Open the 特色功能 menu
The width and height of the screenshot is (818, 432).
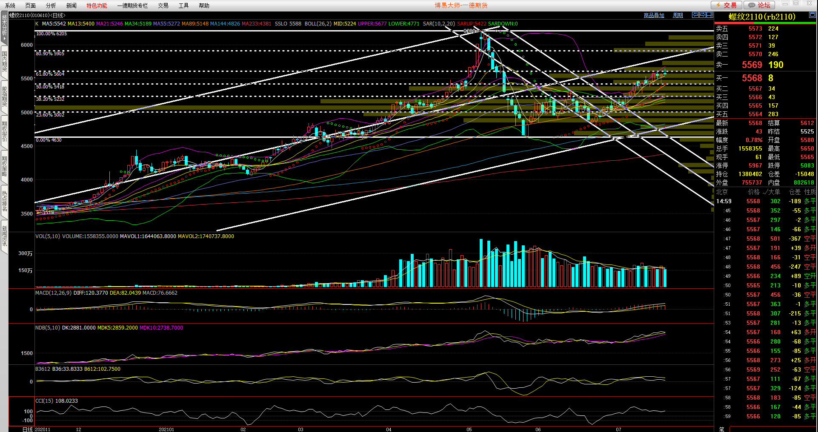point(97,6)
